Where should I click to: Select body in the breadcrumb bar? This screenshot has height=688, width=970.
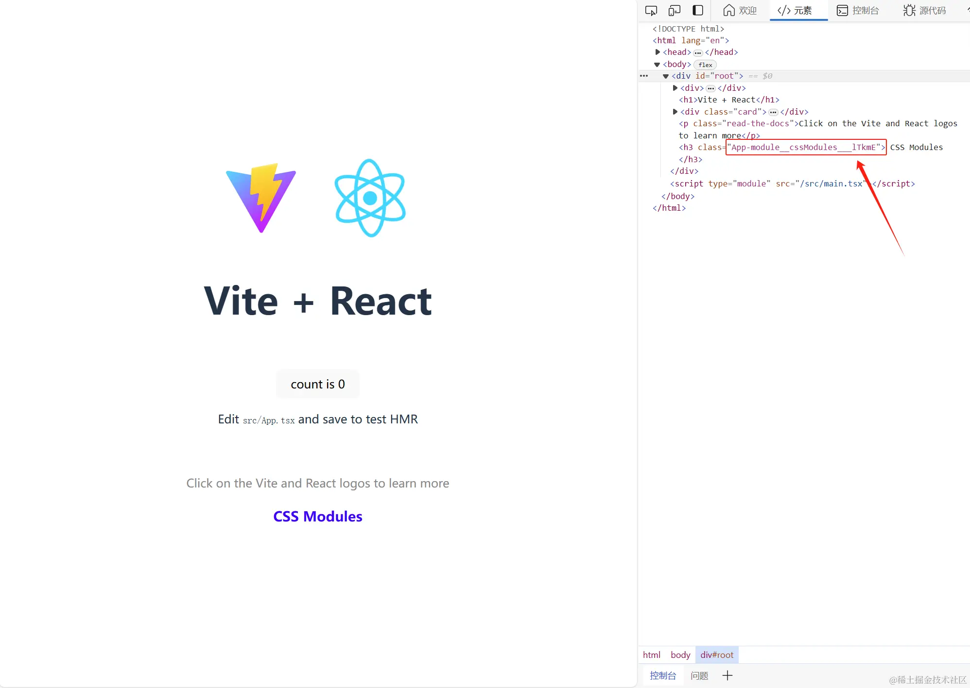coord(680,655)
